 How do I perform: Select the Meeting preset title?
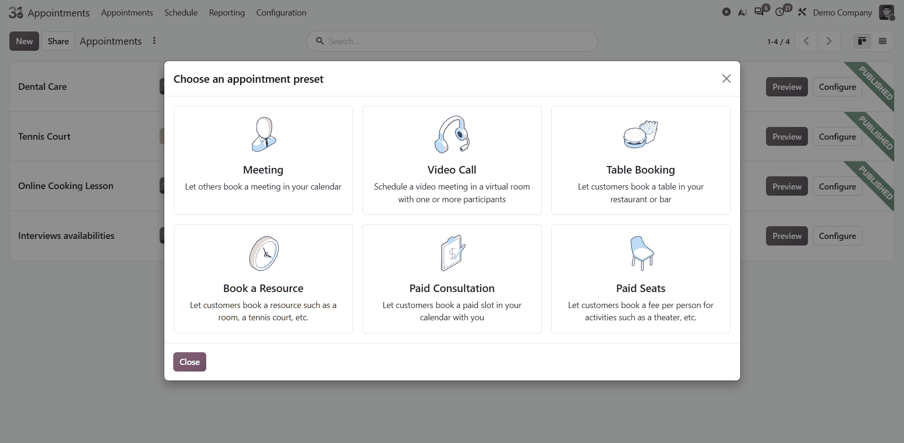click(263, 170)
